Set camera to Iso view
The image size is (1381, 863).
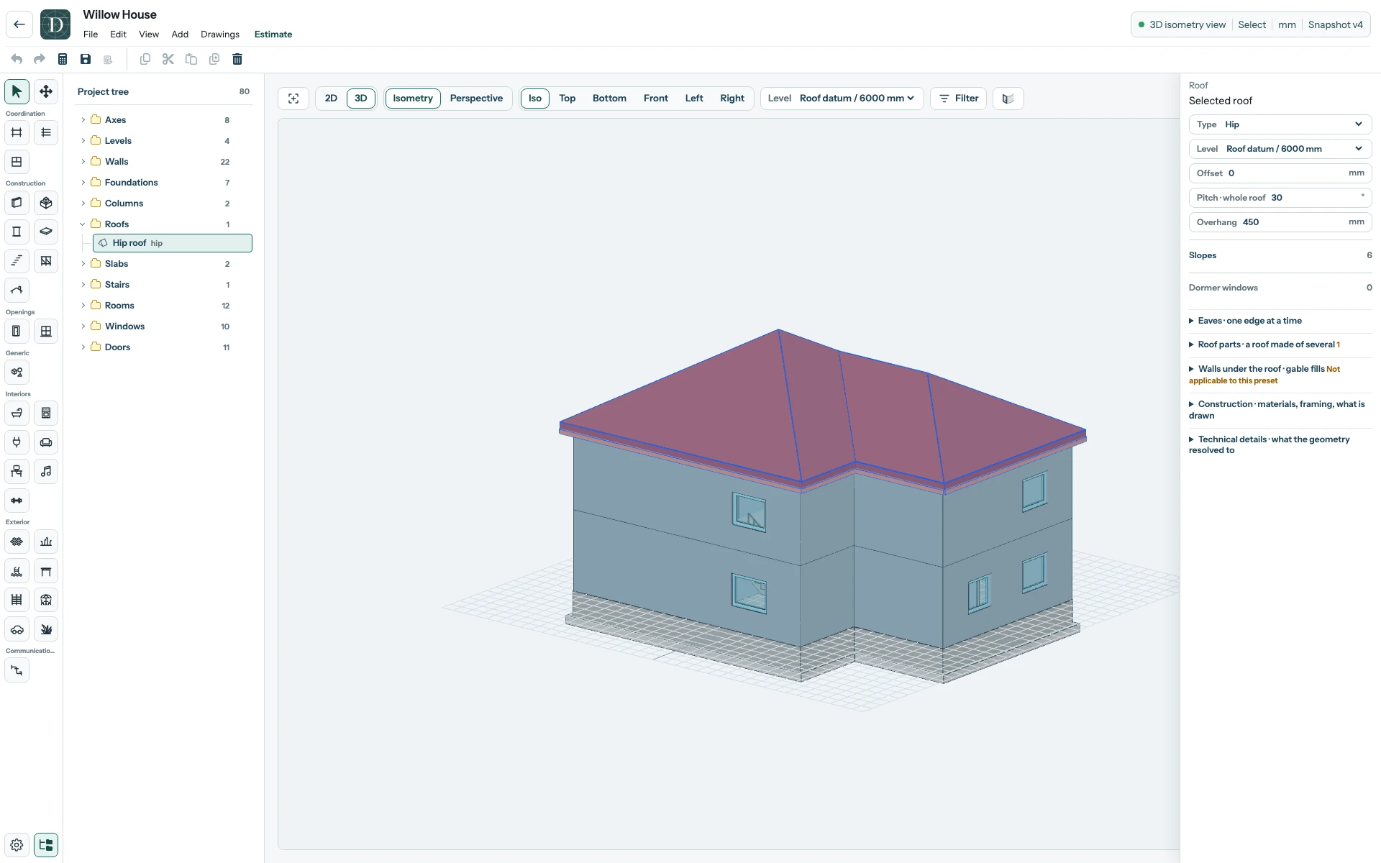pos(535,99)
